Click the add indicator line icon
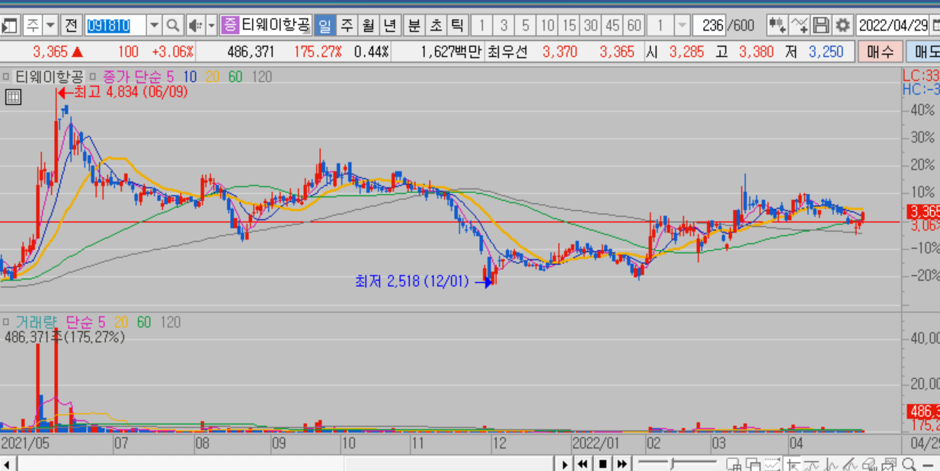940x471 pixels. pos(798,25)
